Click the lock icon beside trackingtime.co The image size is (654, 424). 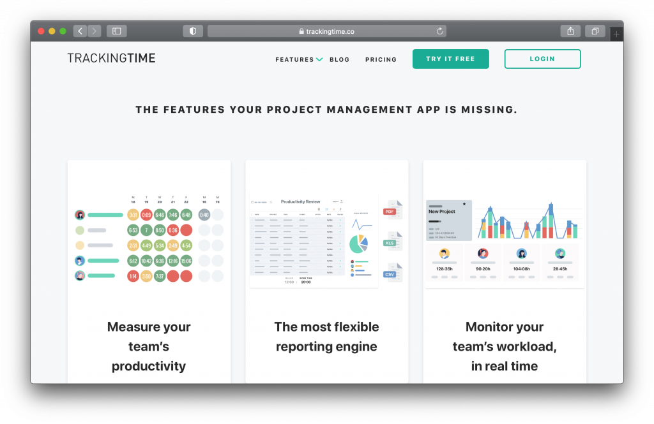click(x=301, y=31)
